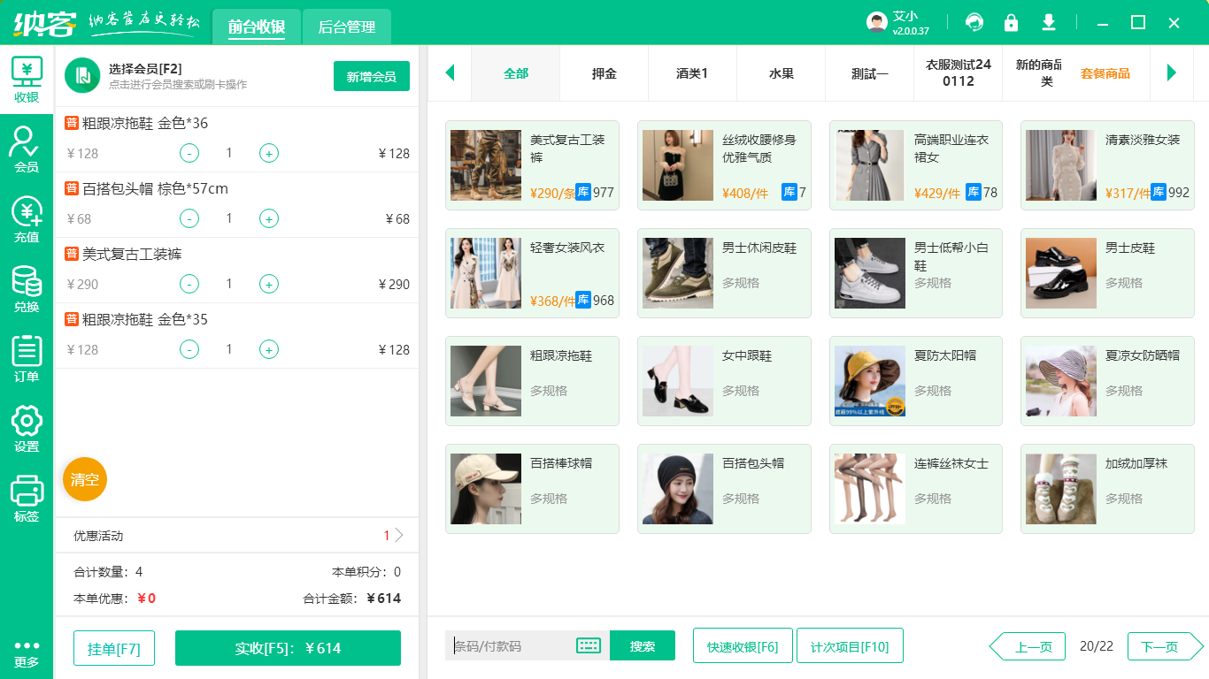Increase quantity of 美式复古工装裤
This screenshot has height=679, width=1209.
tap(268, 284)
